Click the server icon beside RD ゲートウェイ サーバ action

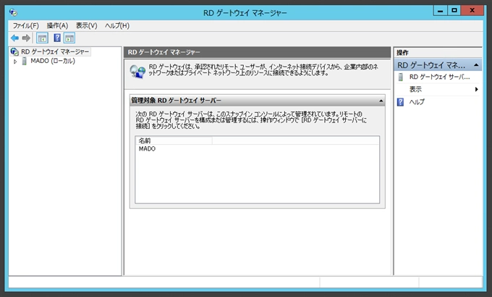(401, 77)
